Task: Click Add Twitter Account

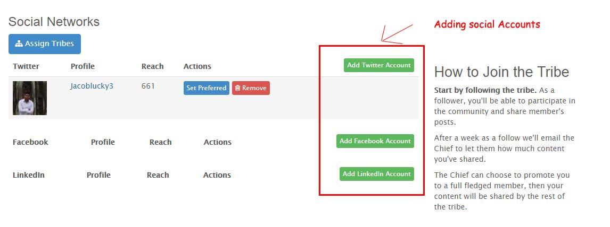Action: coord(379,65)
